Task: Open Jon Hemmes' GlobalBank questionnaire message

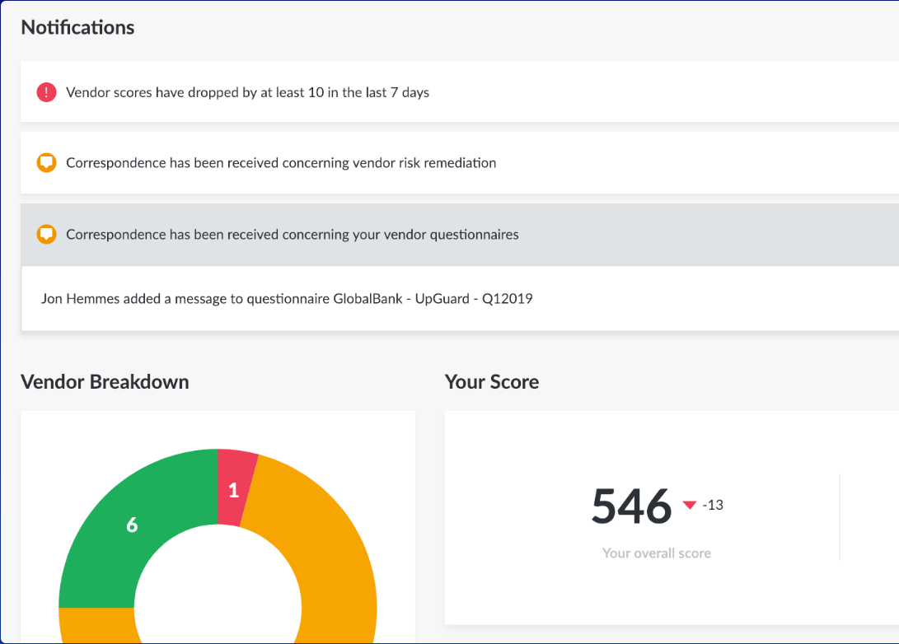Action: [x=287, y=299]
